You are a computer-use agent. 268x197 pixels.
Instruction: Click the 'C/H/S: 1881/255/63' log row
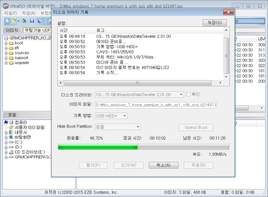pos(140,52)
